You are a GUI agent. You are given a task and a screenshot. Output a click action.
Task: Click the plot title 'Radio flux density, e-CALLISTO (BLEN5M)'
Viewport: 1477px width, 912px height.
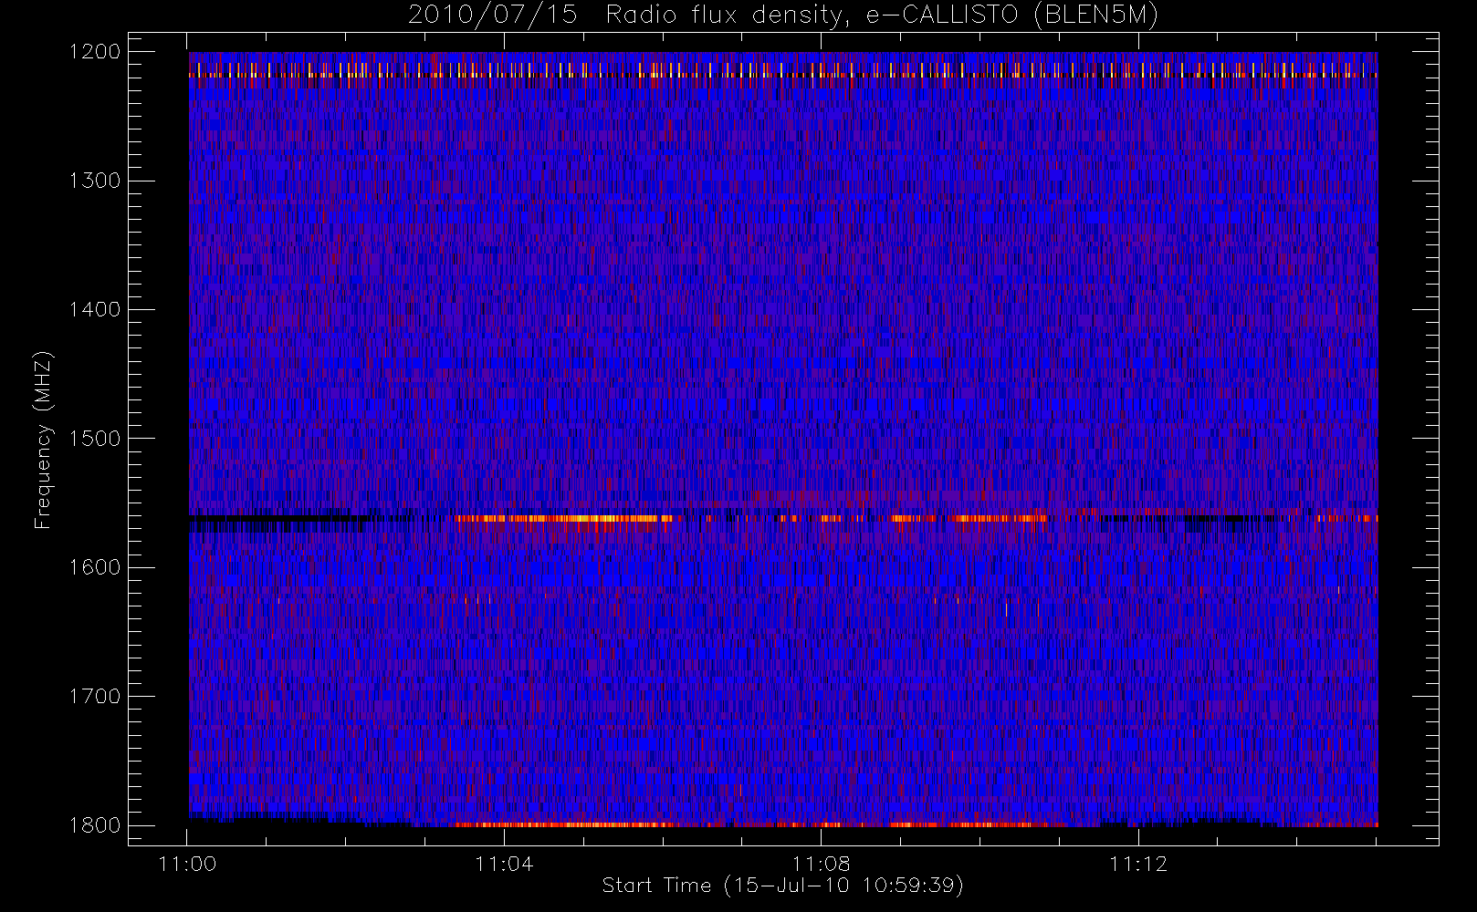[x=882, y=15]
